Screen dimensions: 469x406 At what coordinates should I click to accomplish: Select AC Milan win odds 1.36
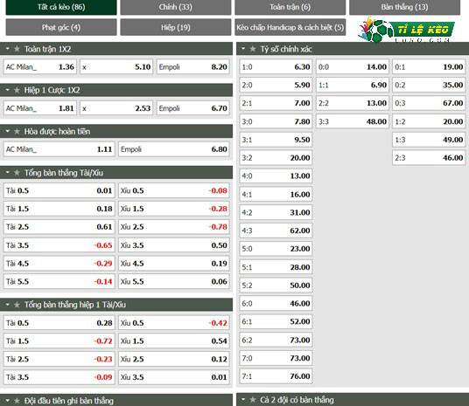click(x=40, y=66)
